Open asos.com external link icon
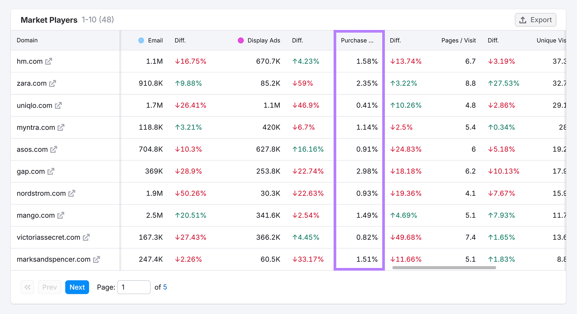 54,149
